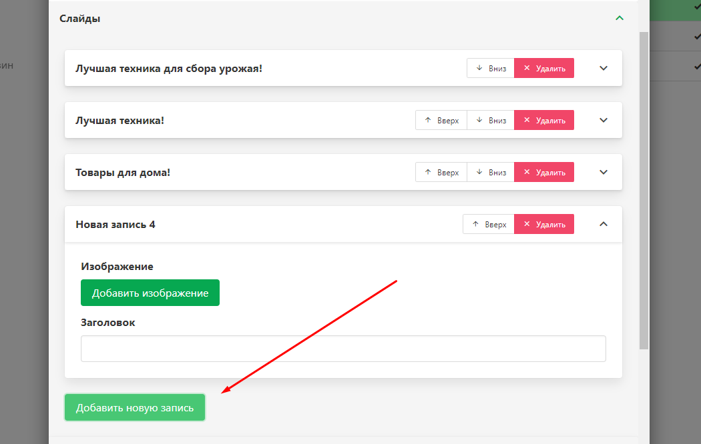Move 'Лучшая техника!' slide up

pyautogui.click(x=441, y=120)
